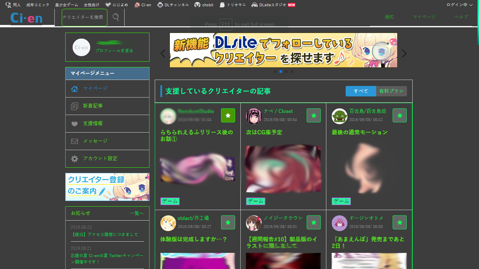Show previous banner with left arrow

click(x=162, y=54)
